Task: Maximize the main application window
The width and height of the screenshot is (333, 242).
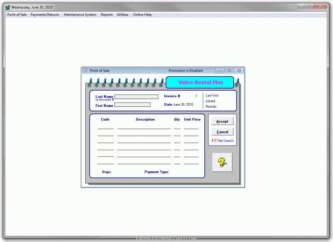Action: pyautogui.click(x=309, y=6)
